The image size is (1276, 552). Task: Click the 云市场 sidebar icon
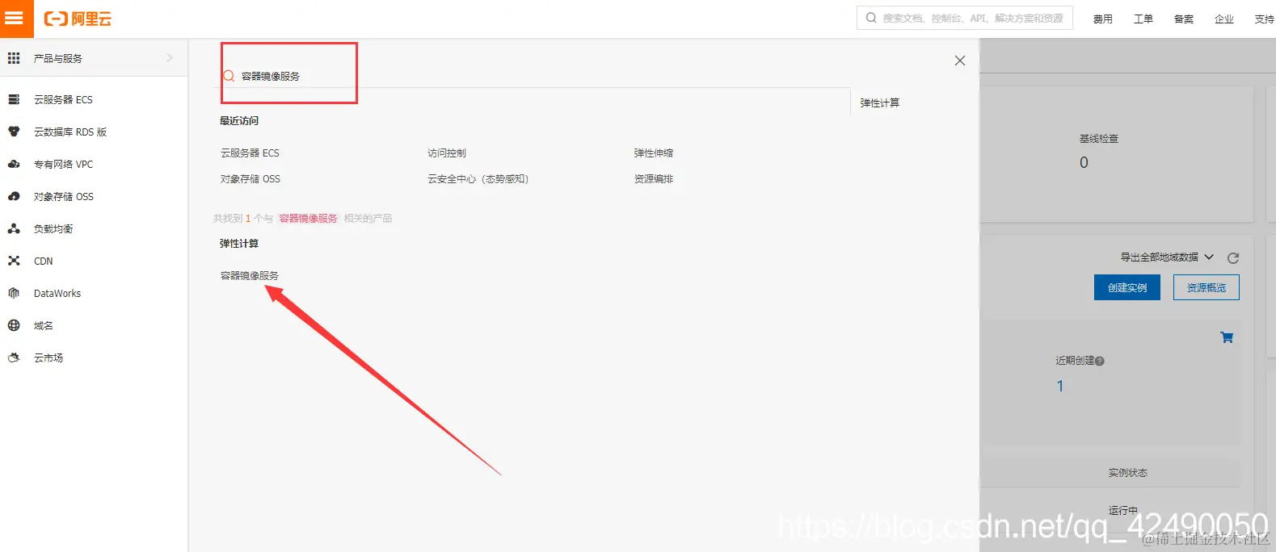point(14,358)
